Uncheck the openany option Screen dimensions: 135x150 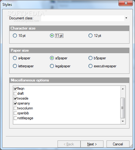15,103
